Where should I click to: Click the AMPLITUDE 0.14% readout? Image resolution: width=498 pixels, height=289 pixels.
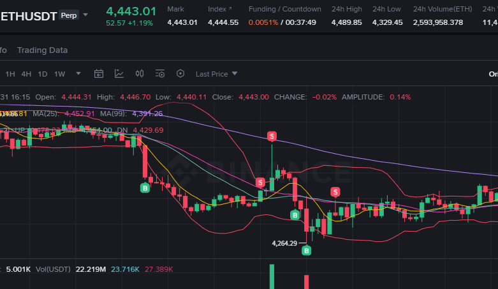(376, 97)
